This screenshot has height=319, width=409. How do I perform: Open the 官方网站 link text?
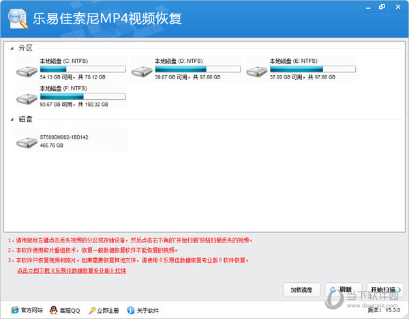[x=32, y=310]
